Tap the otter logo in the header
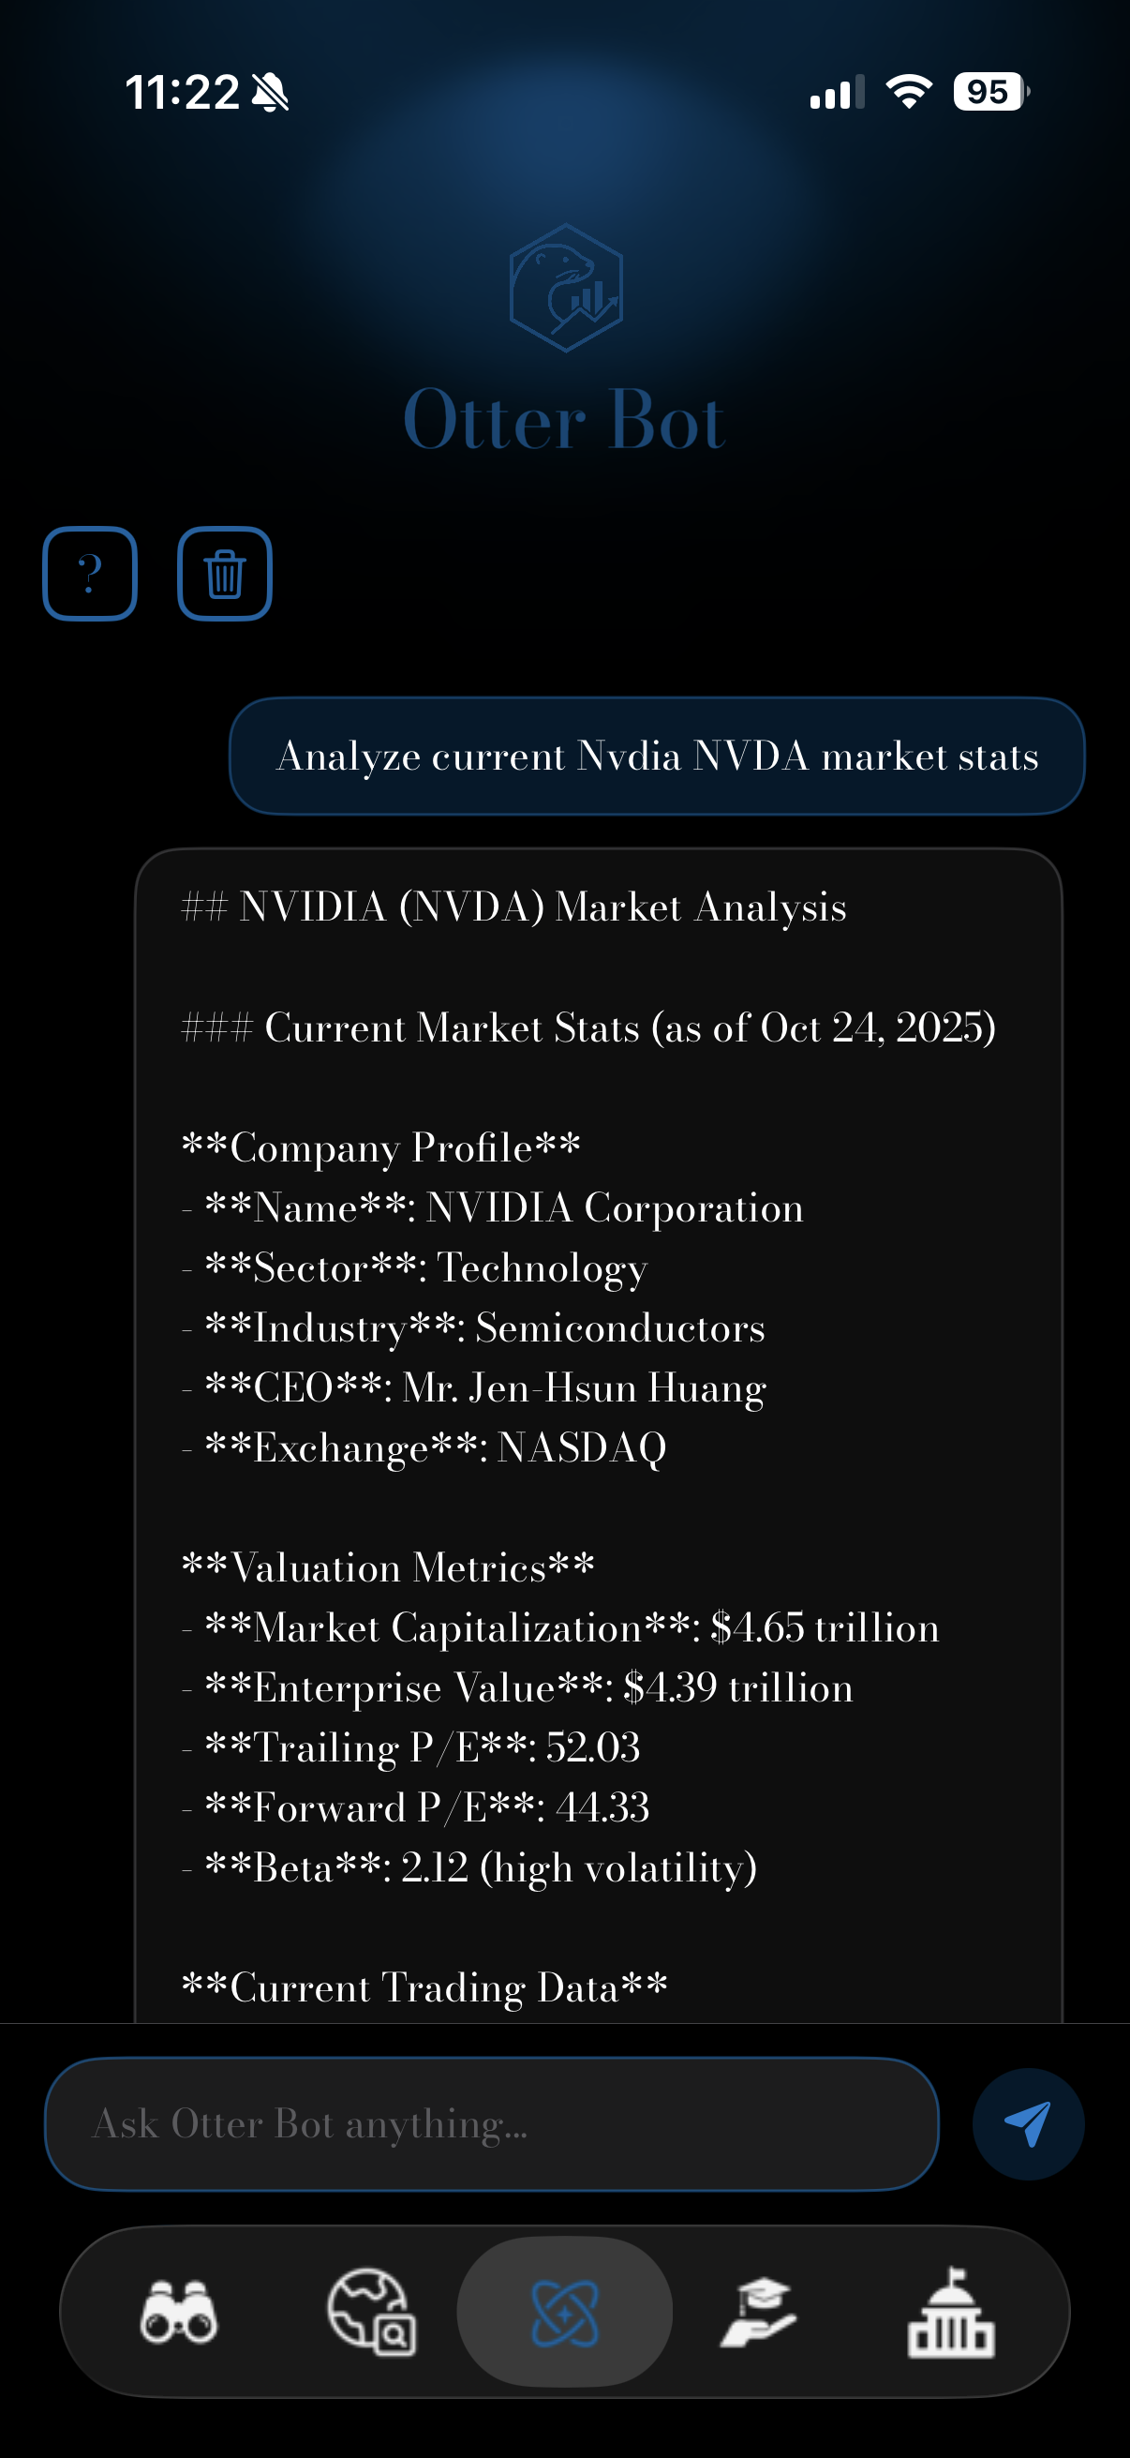The image size is (1130, 2458). pos(566,287)
